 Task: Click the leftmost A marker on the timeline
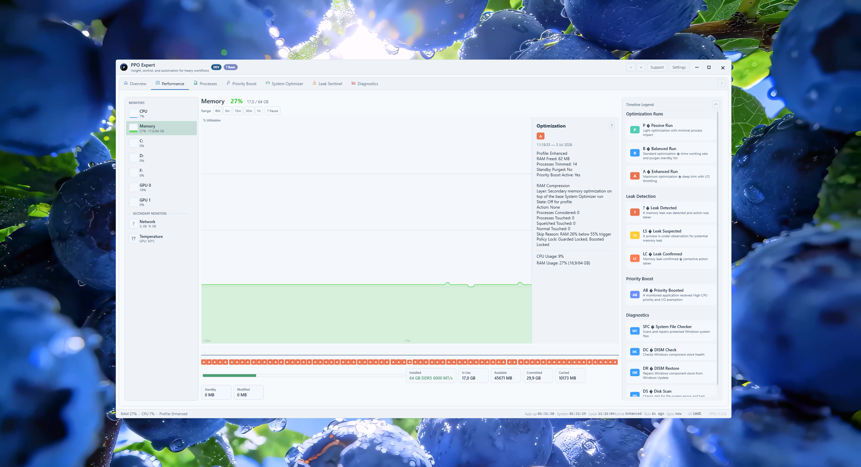pos(204,362)
